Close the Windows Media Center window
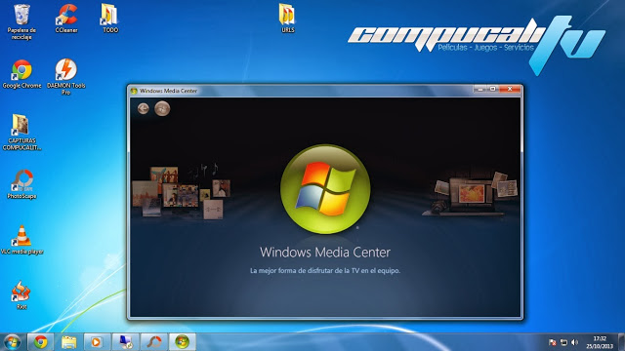Screen dimensions: 625x351 click(x=510, y=89)
